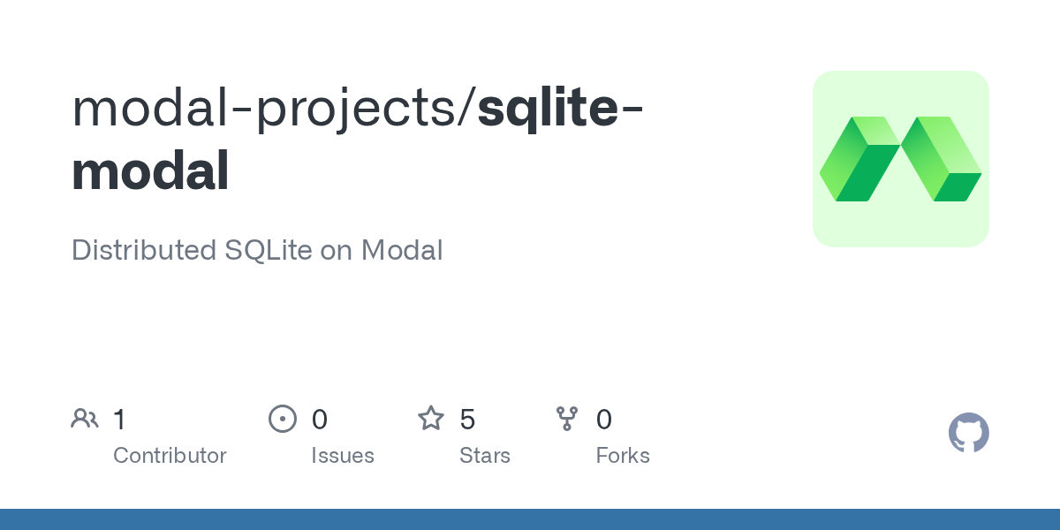Image resolution: width=1060 pixels, height=530 pixels.
Task: Open the bold sqlite-modal repository name
Action: (x=357, y=139)
